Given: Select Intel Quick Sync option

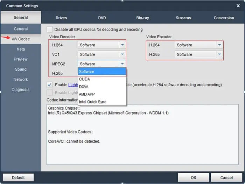Looking at the screenshot, I should point(92,102).
